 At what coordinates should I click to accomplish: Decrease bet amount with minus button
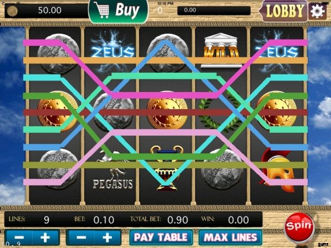click(x=81, y=238)
